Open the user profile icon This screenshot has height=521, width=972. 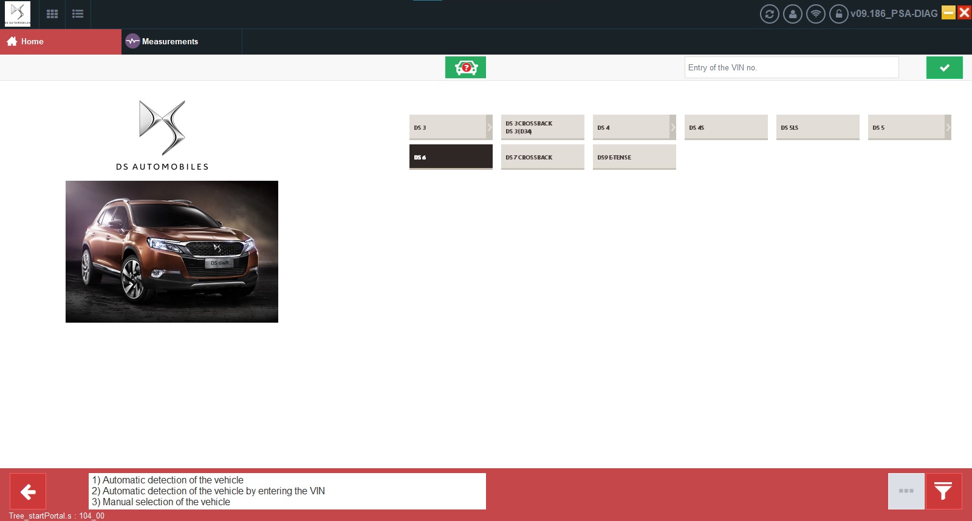(792, 14)
